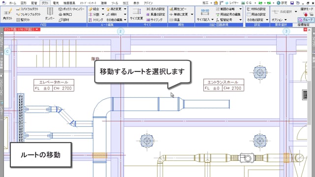315x177 pixels.
Task: Click the 結合 join route command
Action: (x=94, y=9)
